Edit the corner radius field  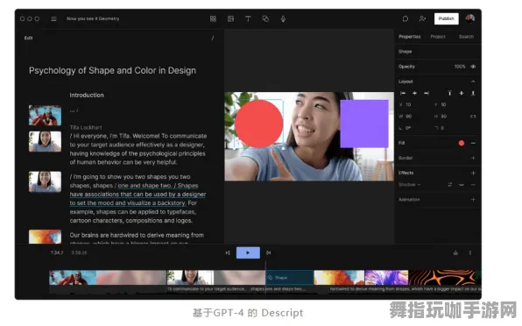coord(441,128)
